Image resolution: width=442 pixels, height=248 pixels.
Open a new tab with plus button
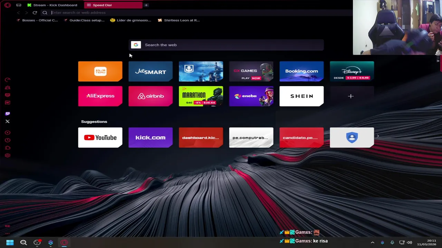[146, 5]
